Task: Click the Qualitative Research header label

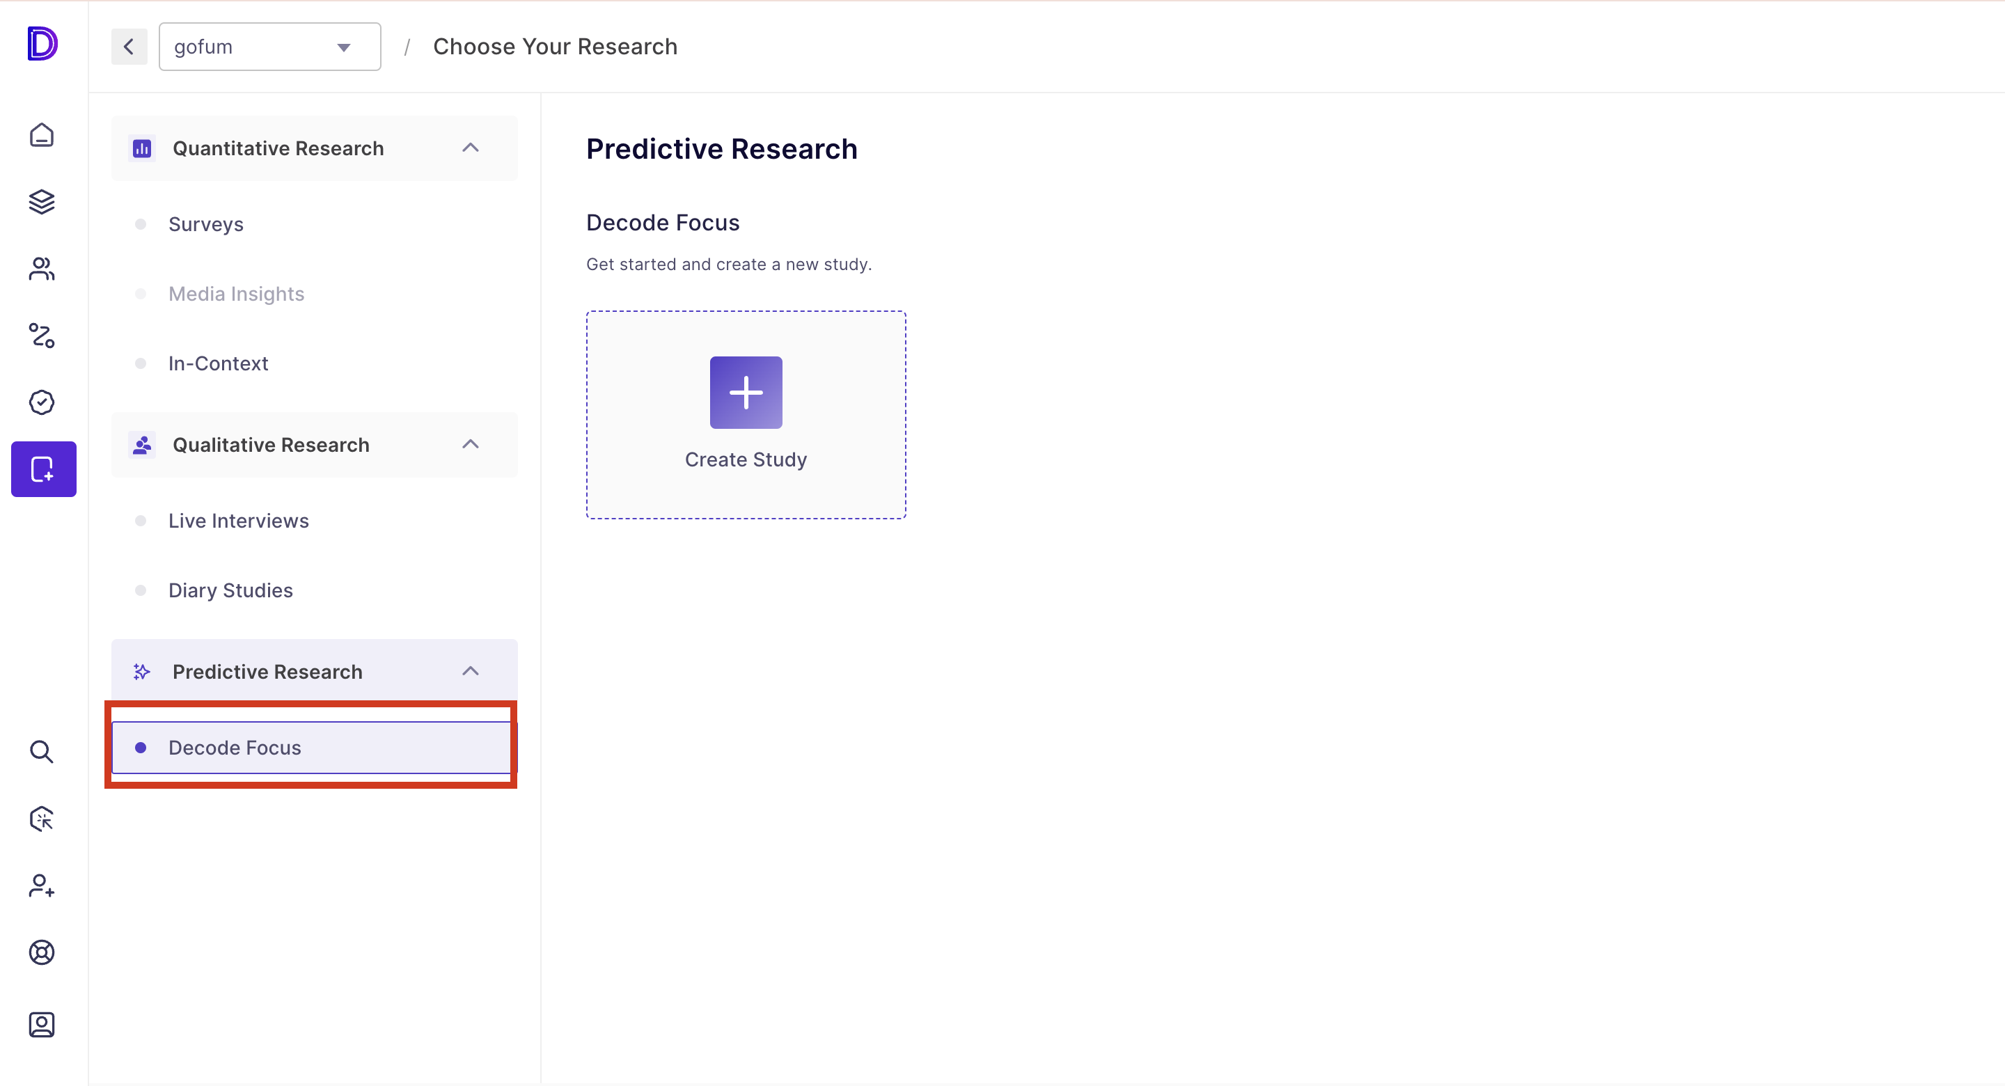Action: tap(271, 445)
